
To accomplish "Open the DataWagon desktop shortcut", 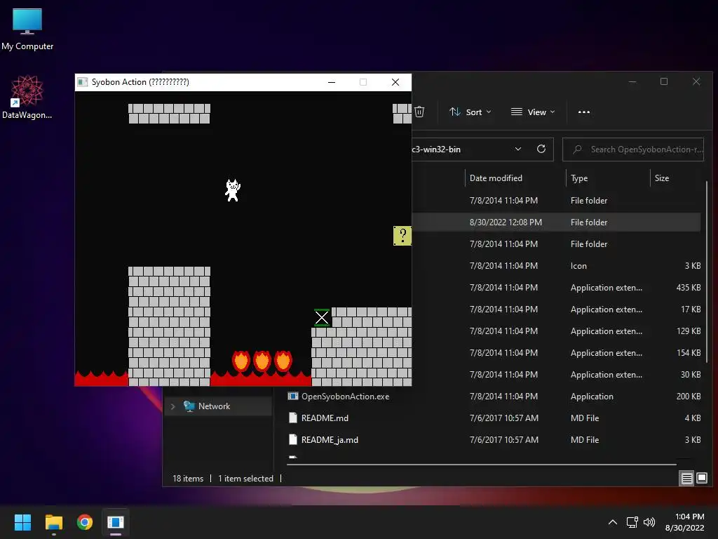I will (x=27, y=97).
